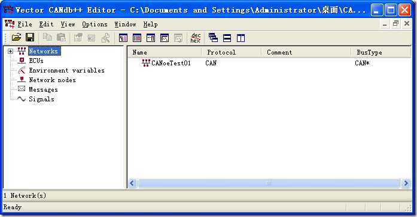Click the fourth view toolbar icon
The height and width of the screenshot is (217, 417).
tap(165, 38)
